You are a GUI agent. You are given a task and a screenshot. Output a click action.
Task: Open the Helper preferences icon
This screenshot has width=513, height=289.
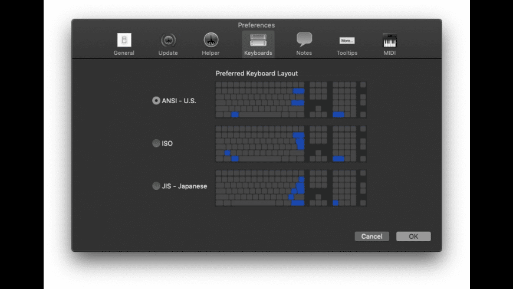(211, 40)
